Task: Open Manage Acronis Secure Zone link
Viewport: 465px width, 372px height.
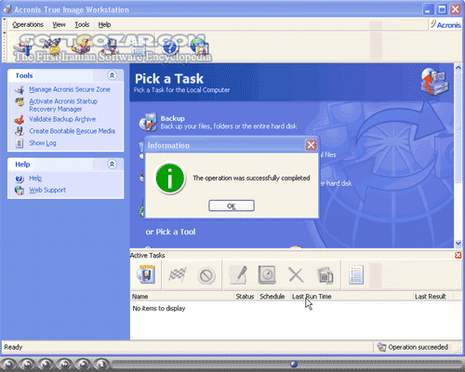Action: pos(70,89)
